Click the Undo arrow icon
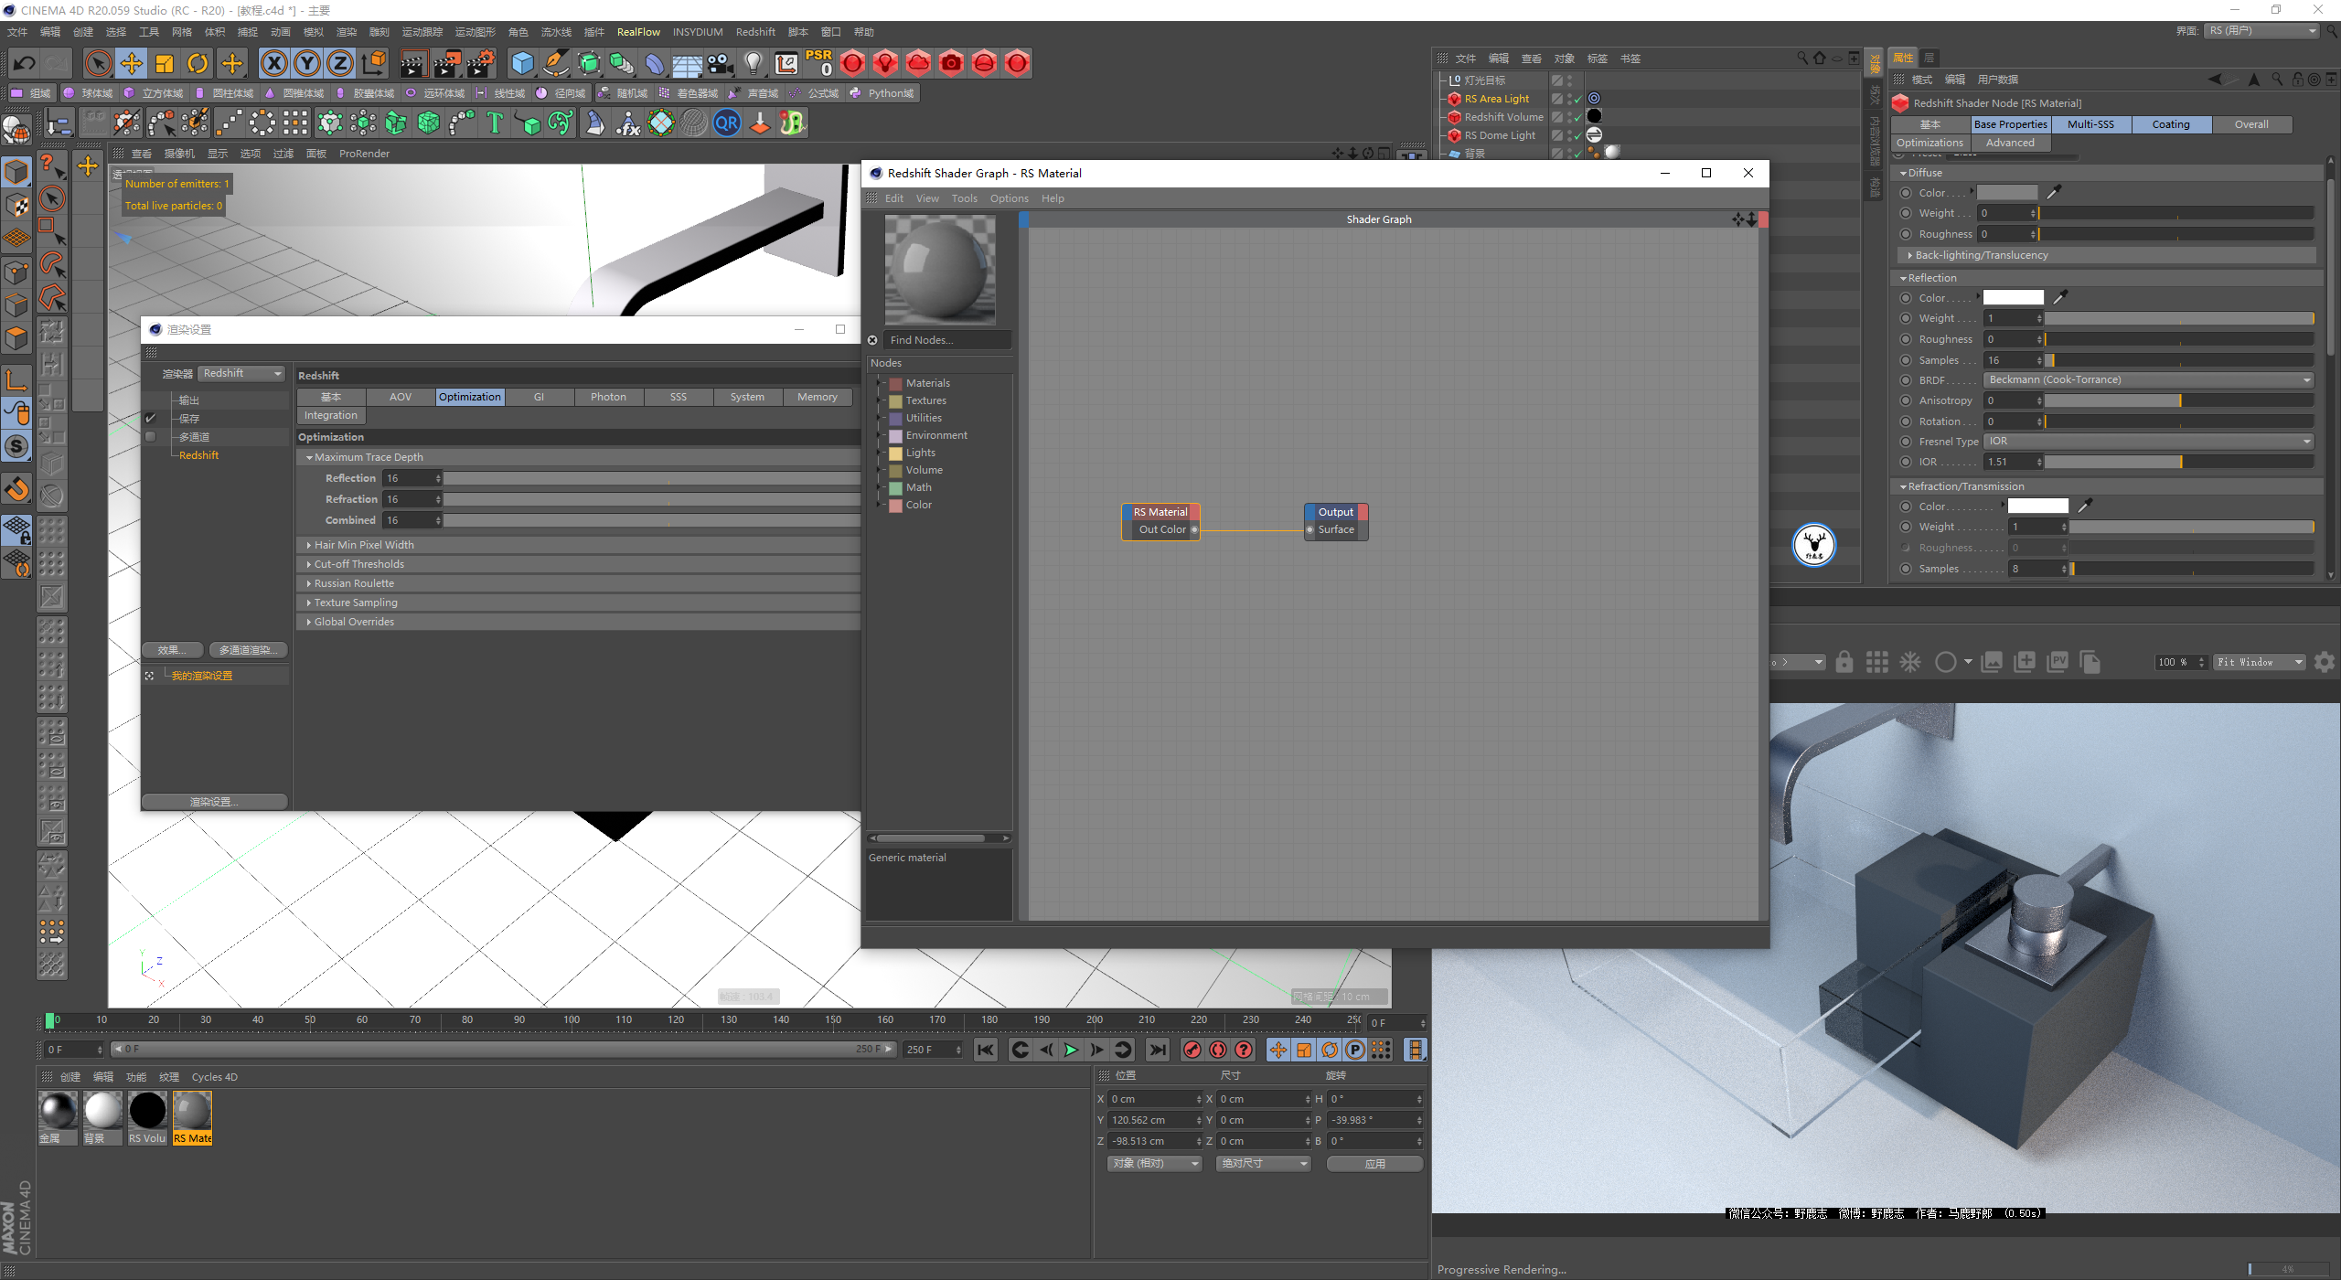 [x=25, y=63]
